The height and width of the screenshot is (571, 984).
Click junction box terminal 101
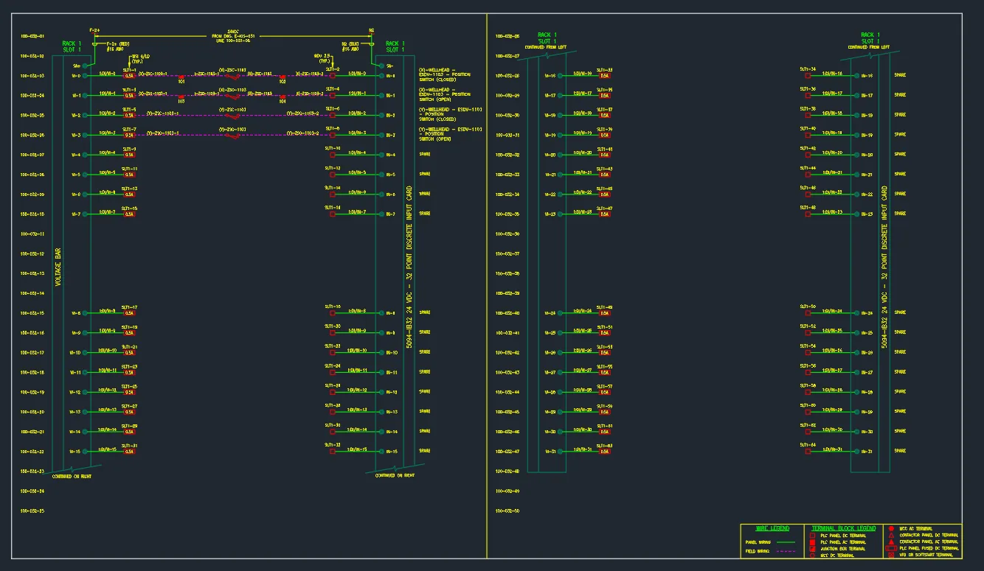181,77
